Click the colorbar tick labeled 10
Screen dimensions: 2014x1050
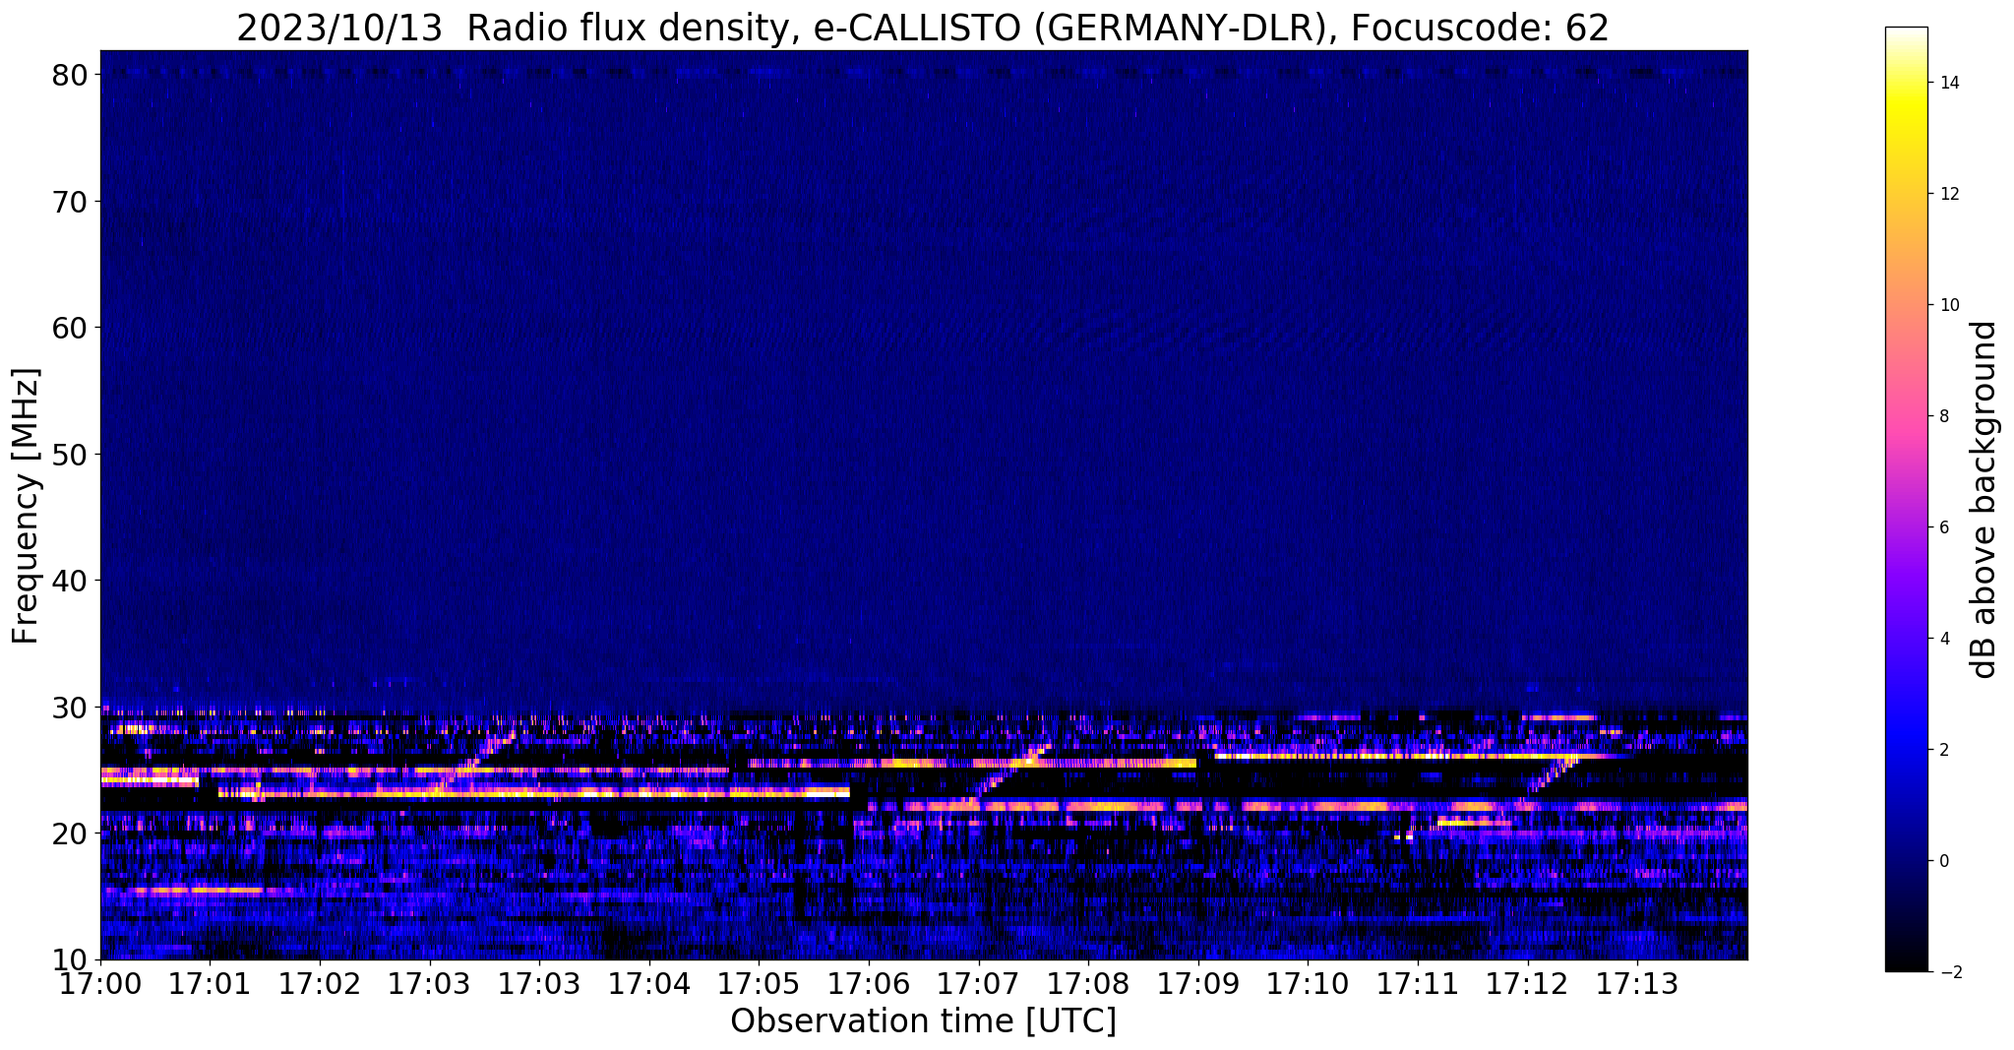pyautogui.click(x=1948, y=305)
